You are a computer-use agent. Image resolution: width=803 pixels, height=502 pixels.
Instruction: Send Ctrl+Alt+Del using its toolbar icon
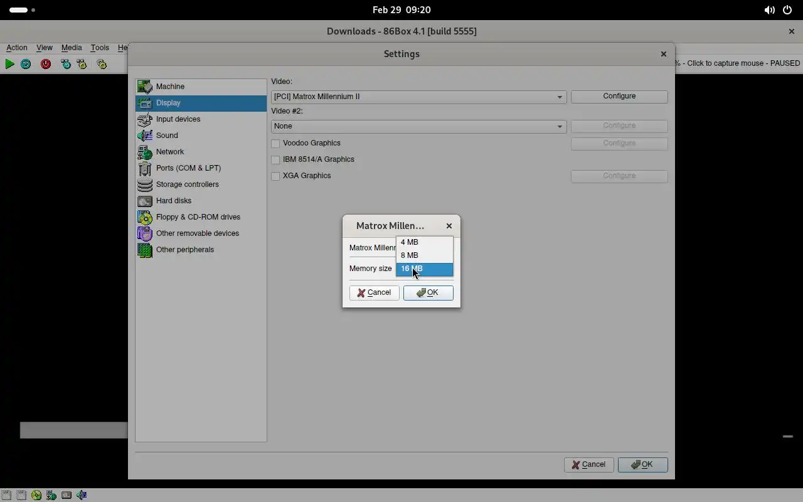tap(66, 64)
